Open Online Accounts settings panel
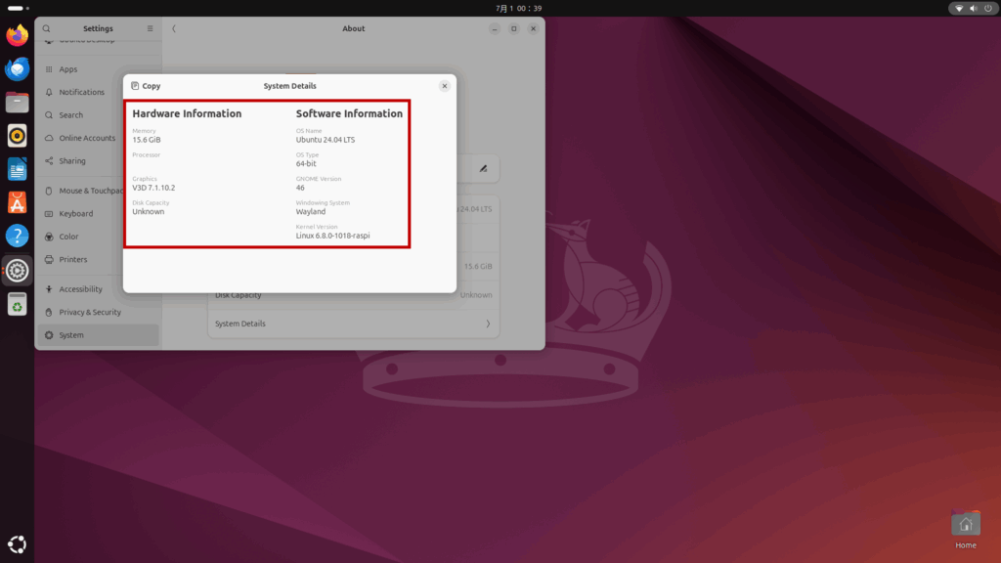Image resolution: width=1001 pixels, height=563 pixels. (86, 138)
